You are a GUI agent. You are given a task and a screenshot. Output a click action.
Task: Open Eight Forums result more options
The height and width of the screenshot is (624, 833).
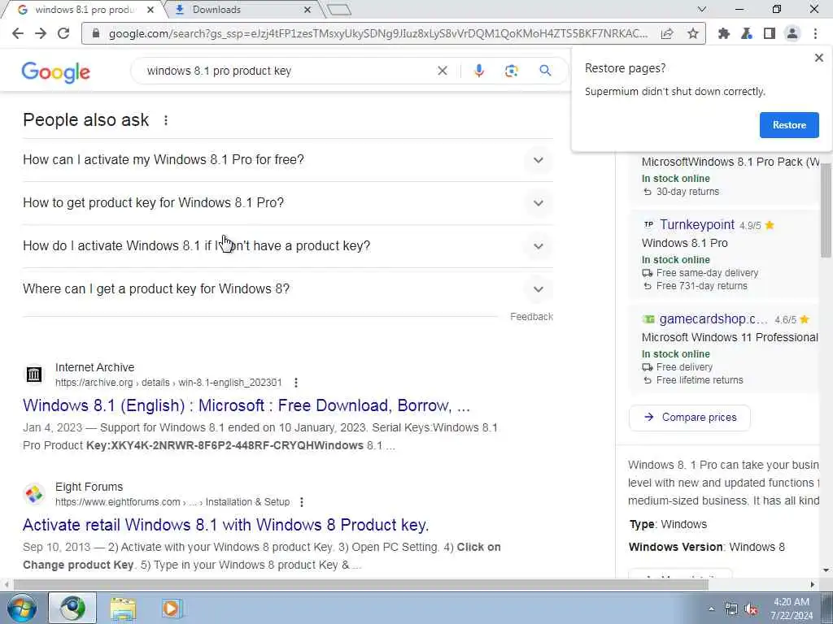tap(302, 502)
